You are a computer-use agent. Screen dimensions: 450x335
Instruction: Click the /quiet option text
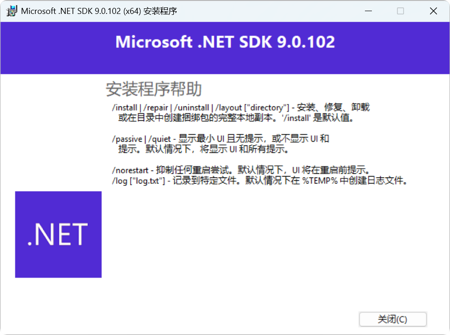(159, 139)
